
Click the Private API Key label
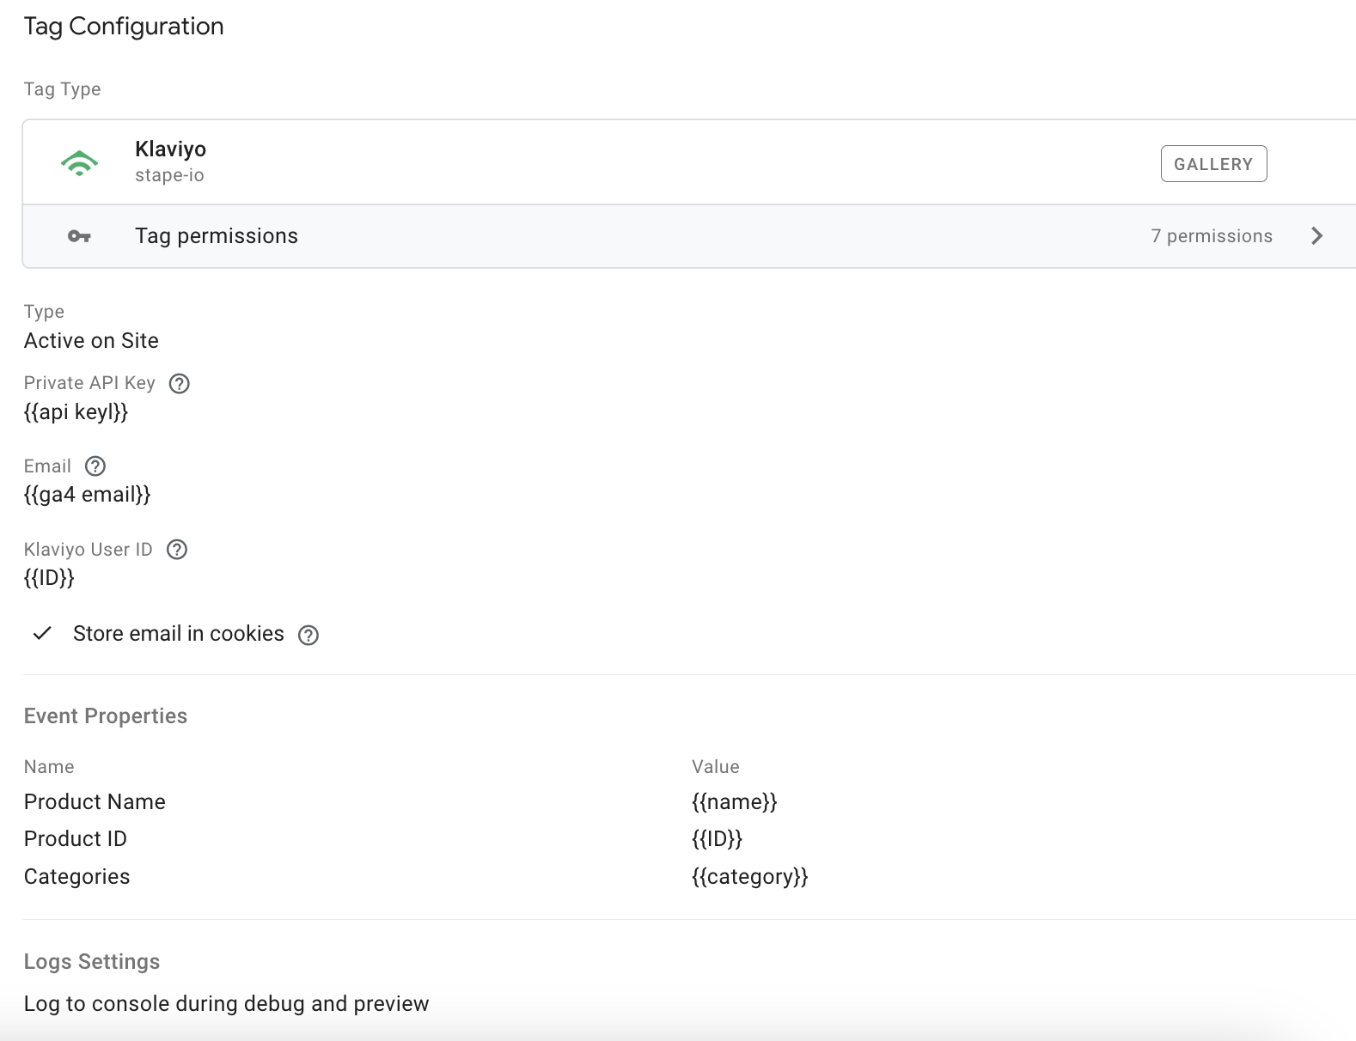tap(89, 383)
